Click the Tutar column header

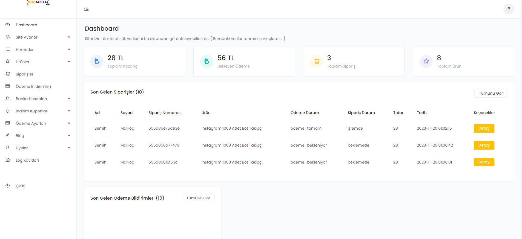coord(398,113)
